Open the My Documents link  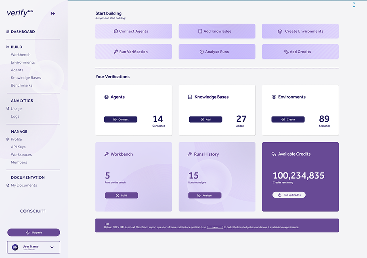point(24,185)
